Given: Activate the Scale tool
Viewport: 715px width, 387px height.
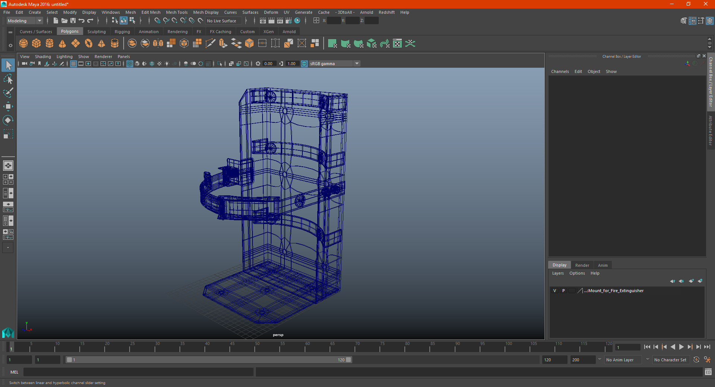Looking at the screenshot, I should click(x=8, y=134).
